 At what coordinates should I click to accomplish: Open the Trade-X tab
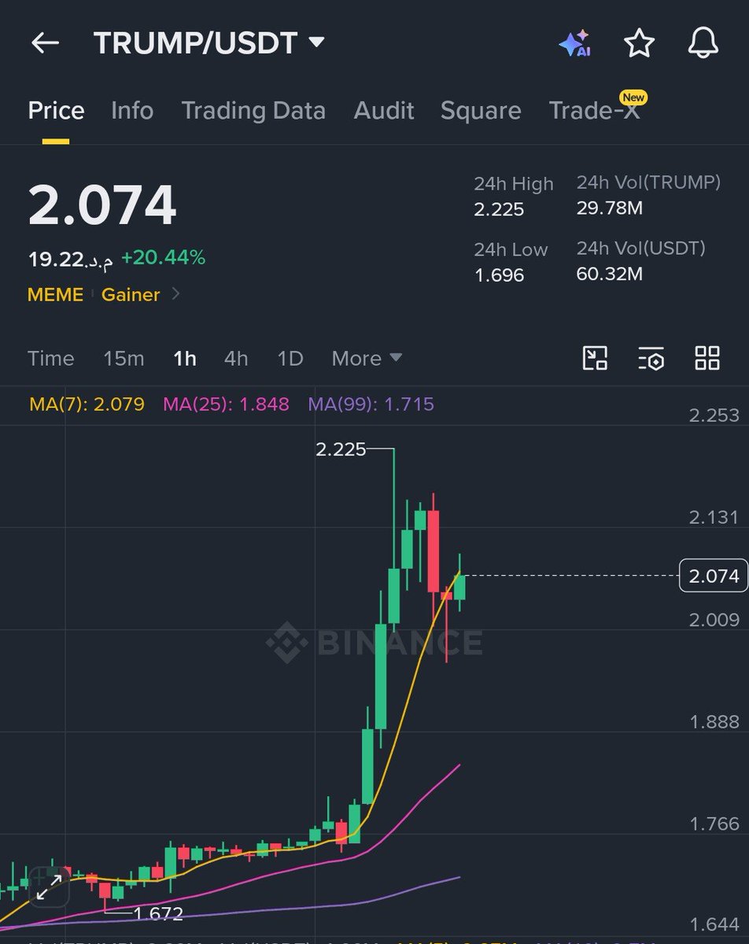coord(594,110)
